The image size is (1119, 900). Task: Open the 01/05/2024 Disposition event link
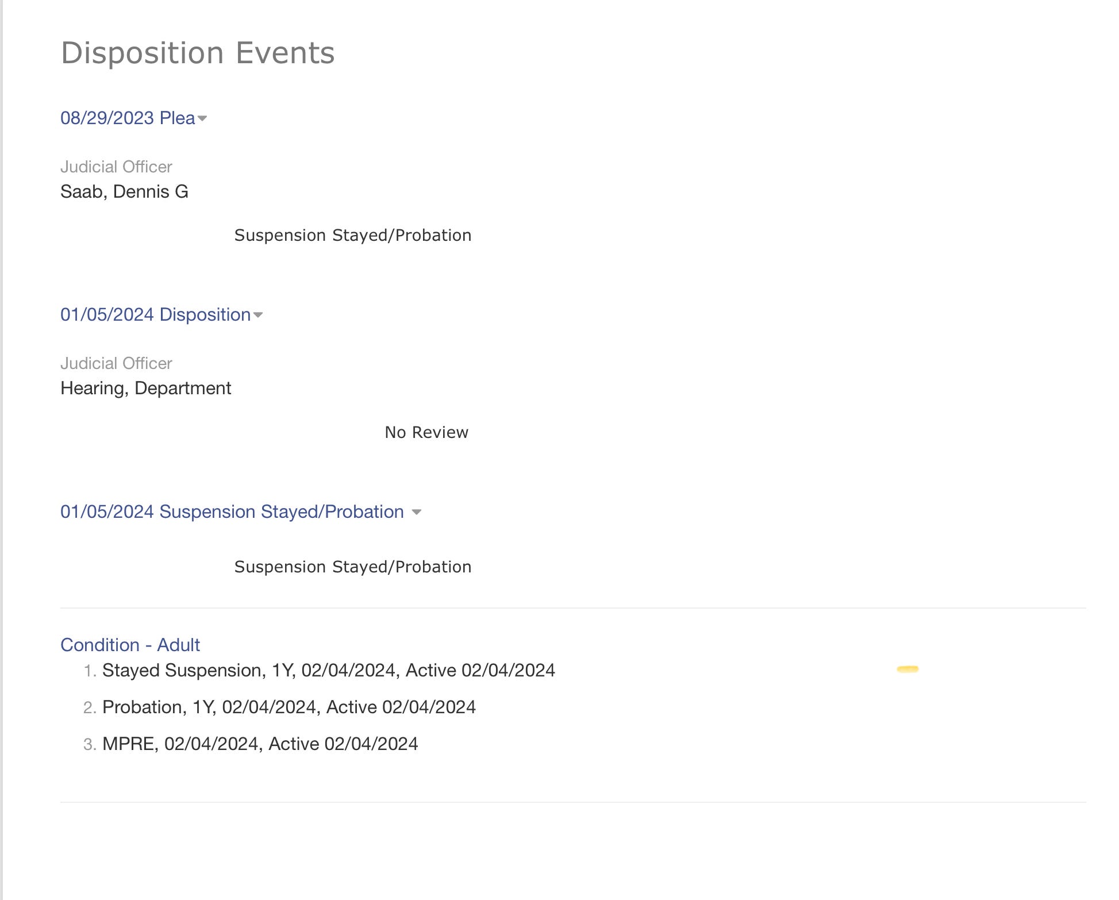[x=155, y=314]
